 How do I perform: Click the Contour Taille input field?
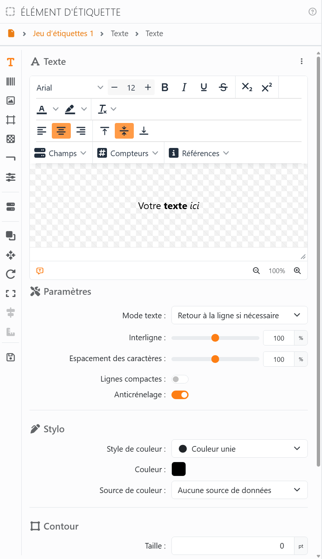click(x=233, y=546)
